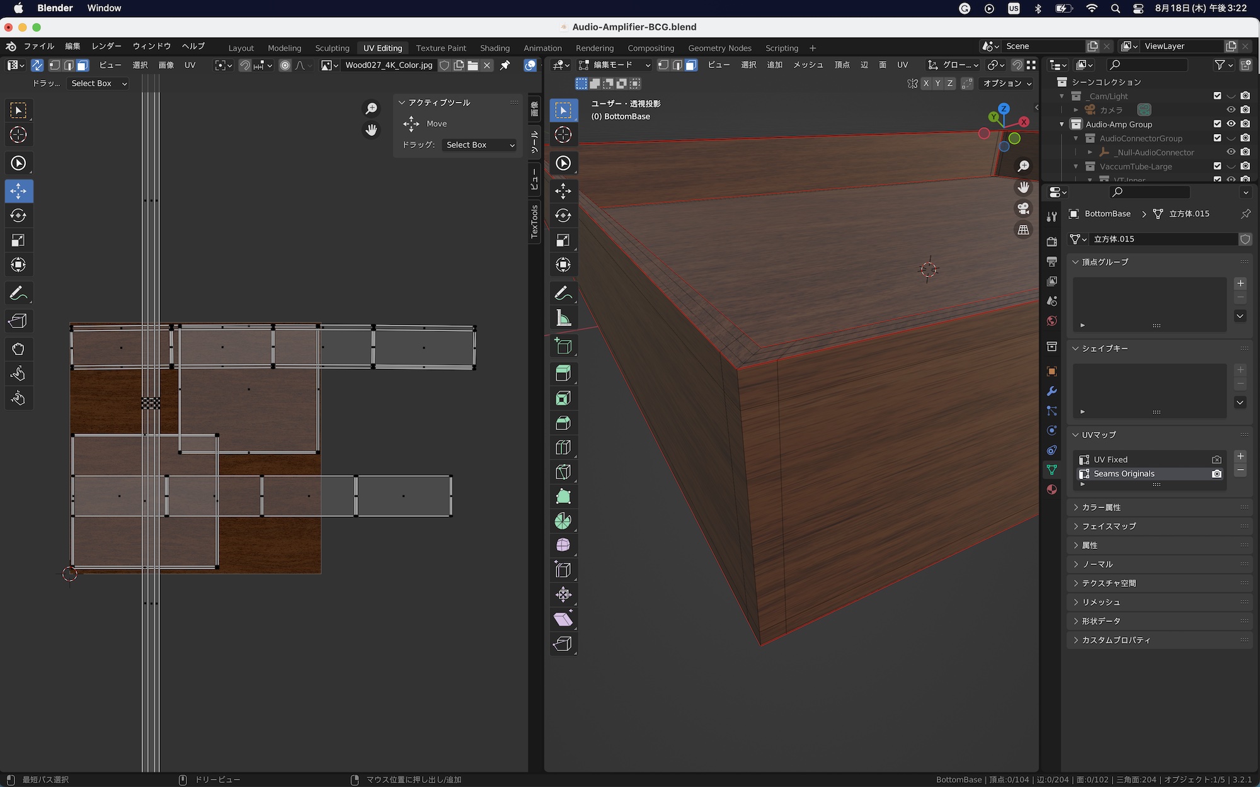Uncheck the _Cam/Light collection checkbox
This screenshot has width=1260, height=787.
click(x=1217, y=96)
